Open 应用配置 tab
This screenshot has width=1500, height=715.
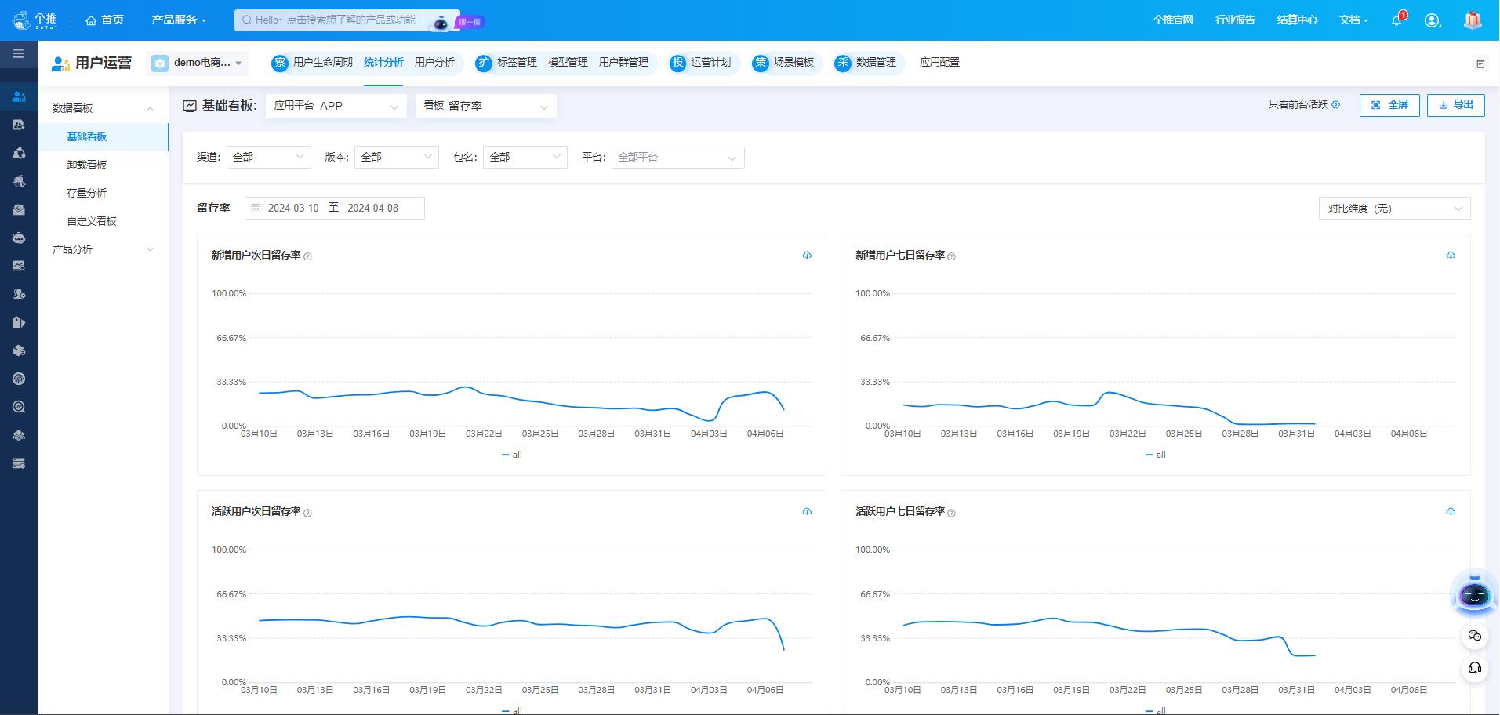pos(939,63)
